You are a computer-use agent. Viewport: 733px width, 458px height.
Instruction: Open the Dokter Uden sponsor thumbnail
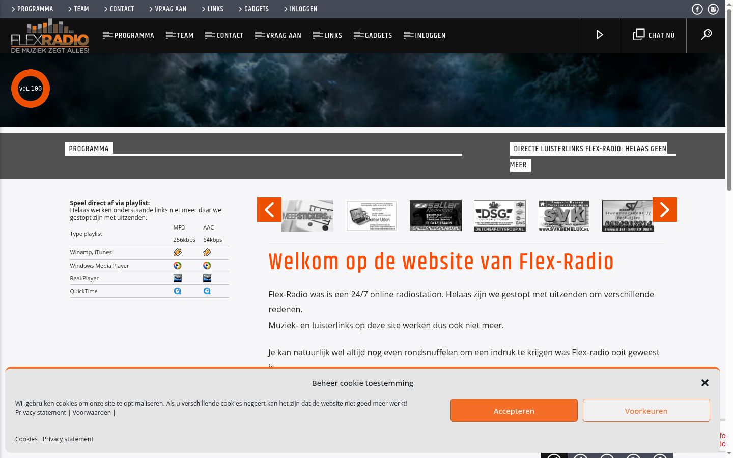pos(372,216)
